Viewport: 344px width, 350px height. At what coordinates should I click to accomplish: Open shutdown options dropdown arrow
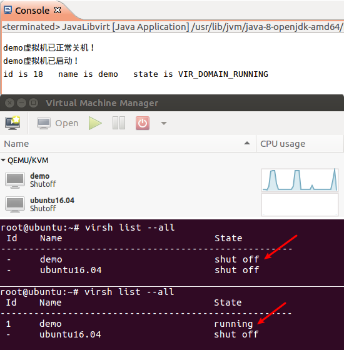click(164, 123)
